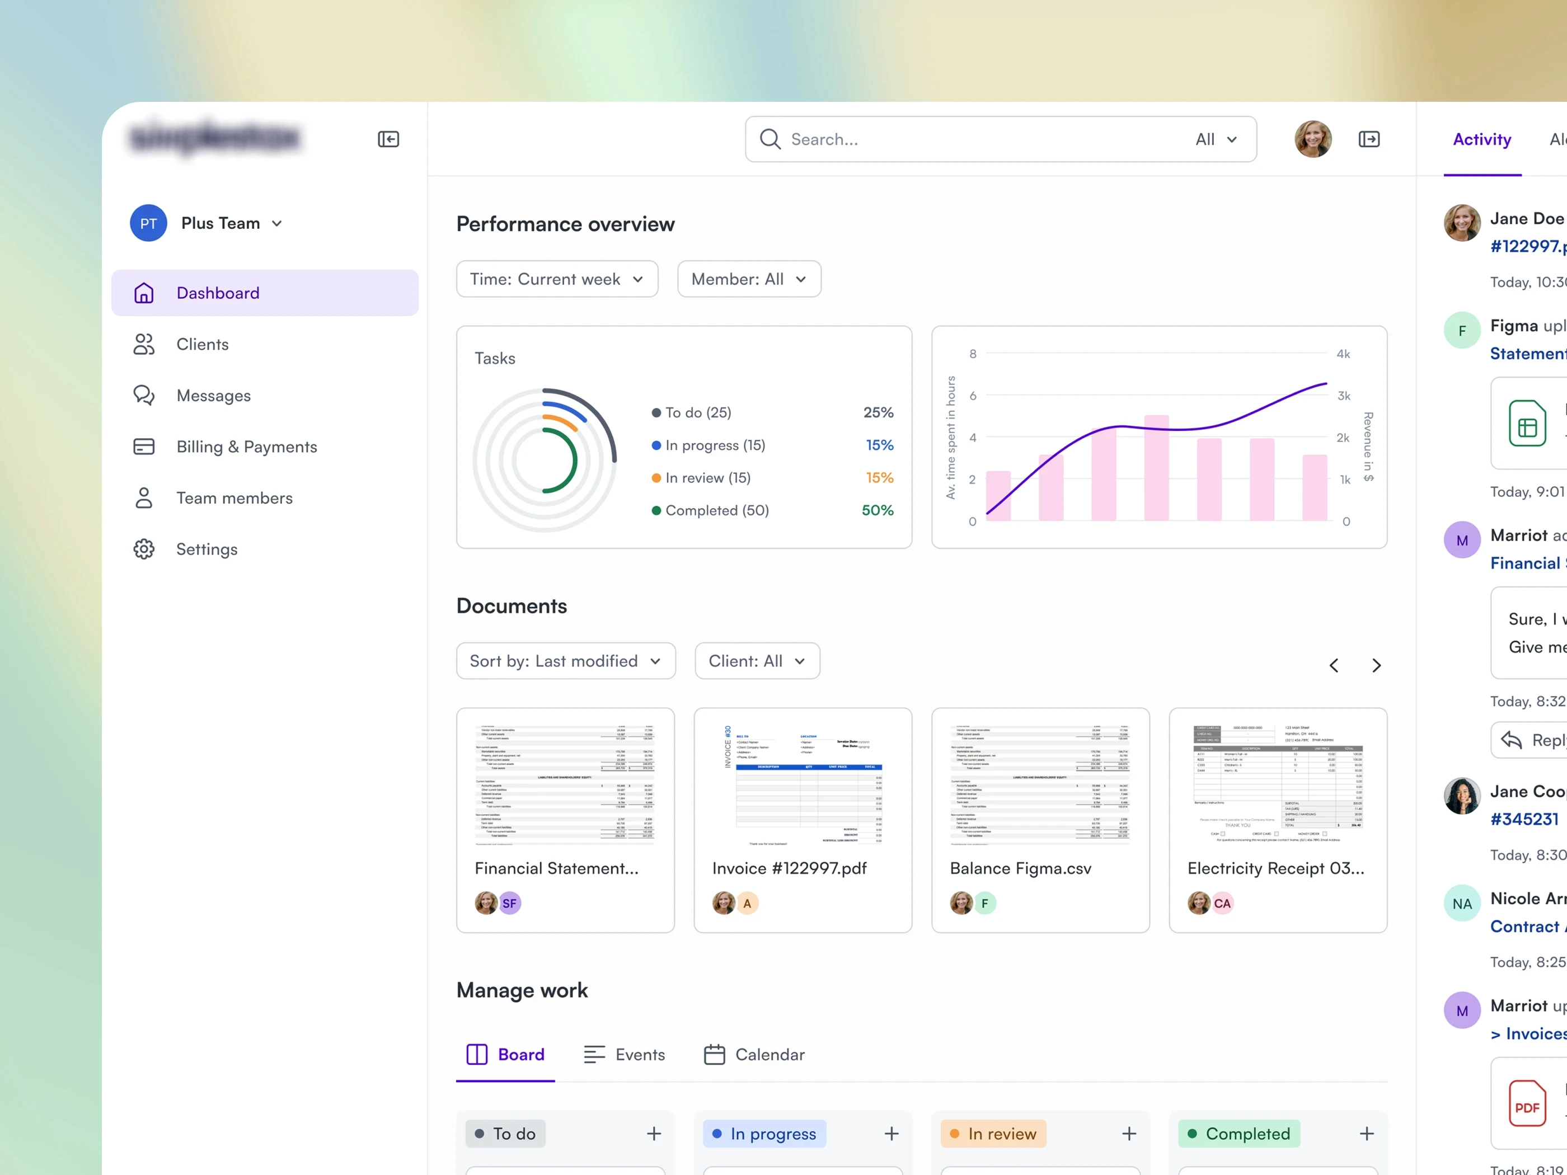Click the NA avatar in activity feed
Viewport: 1567px width, 1175px height.
pos(1462,903)
